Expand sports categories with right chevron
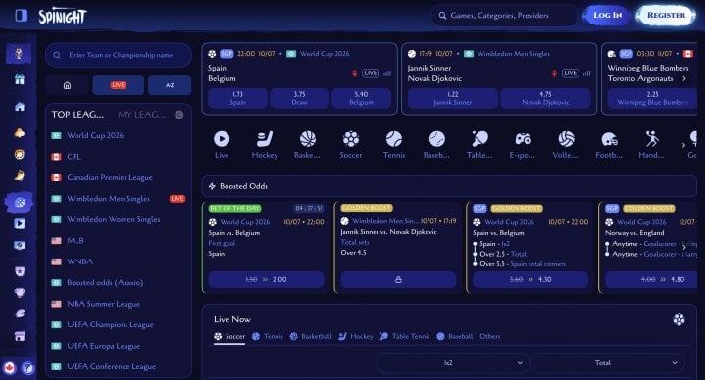Screen dimensions: 705x380 (x=683, y=145)
